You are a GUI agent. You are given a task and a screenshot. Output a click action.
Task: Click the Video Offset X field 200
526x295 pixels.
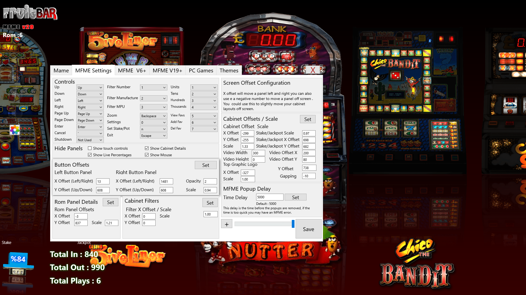pyautogui.click(x=309, y=153)
